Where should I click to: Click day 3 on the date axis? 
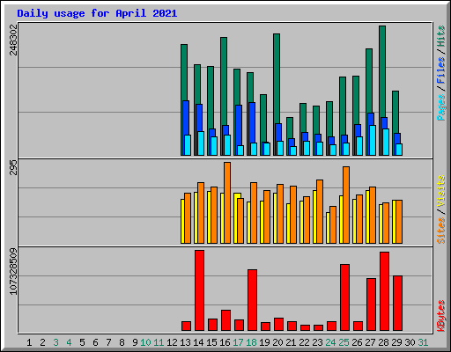55,342
